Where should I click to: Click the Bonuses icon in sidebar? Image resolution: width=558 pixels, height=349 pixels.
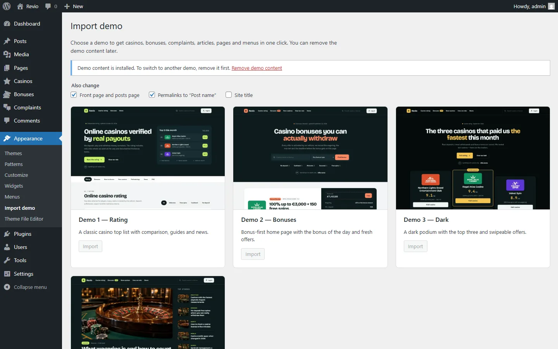pos(7,94)
